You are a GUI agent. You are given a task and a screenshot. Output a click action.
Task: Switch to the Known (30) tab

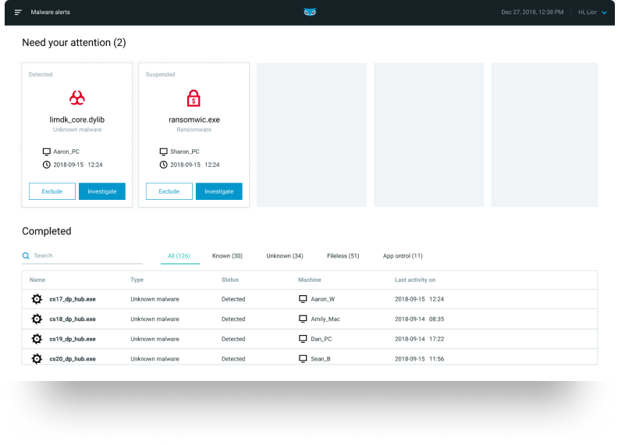227,256
